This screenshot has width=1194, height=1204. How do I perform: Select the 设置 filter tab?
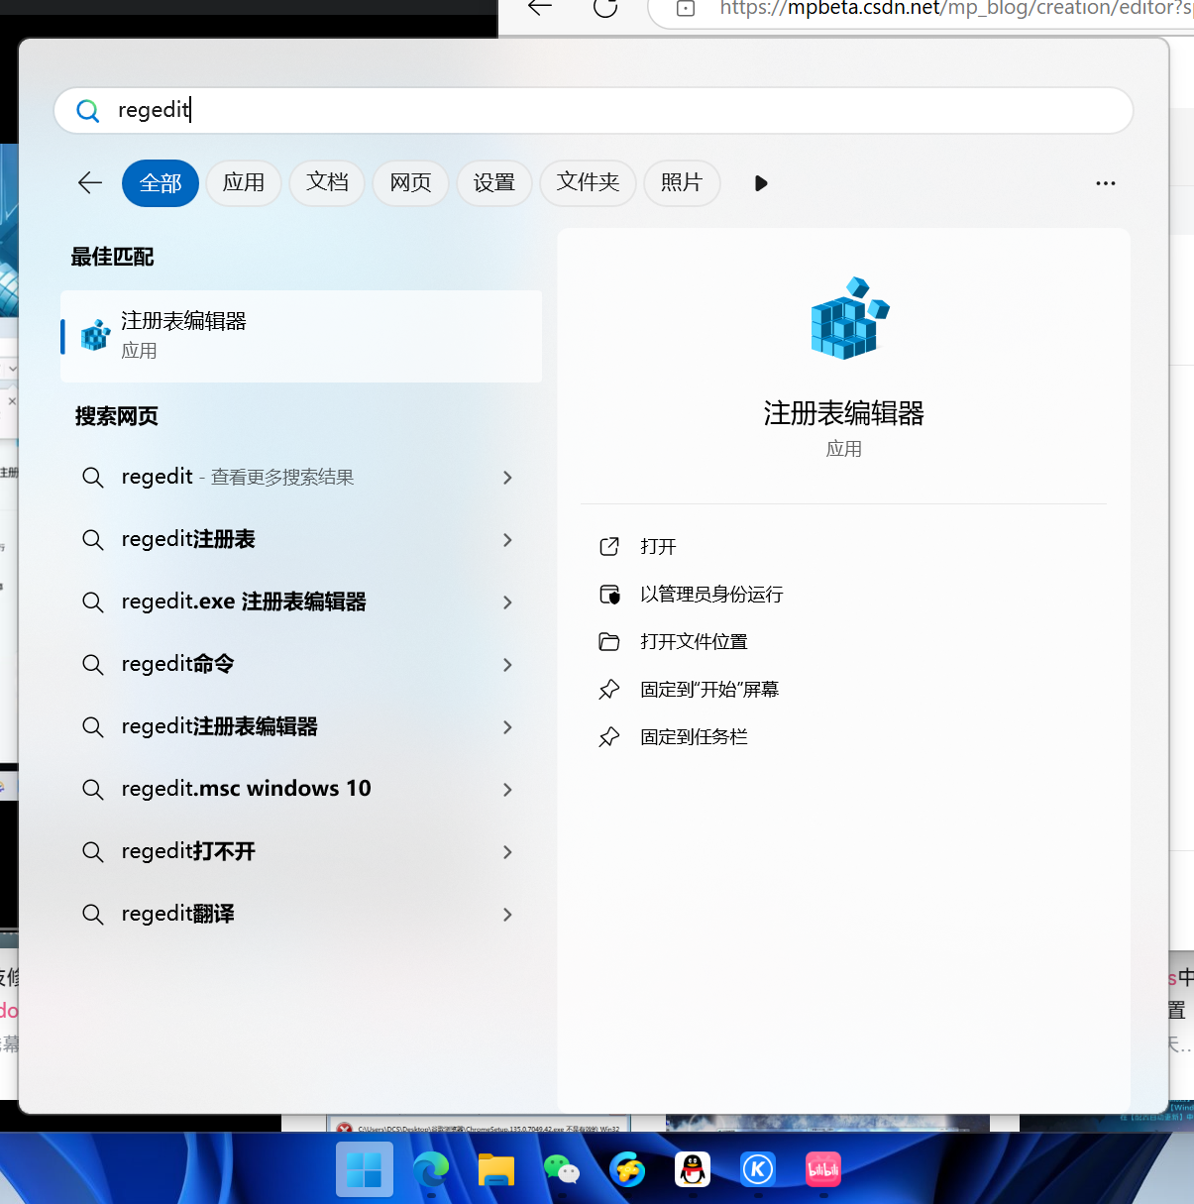click(x=493, y=183)
